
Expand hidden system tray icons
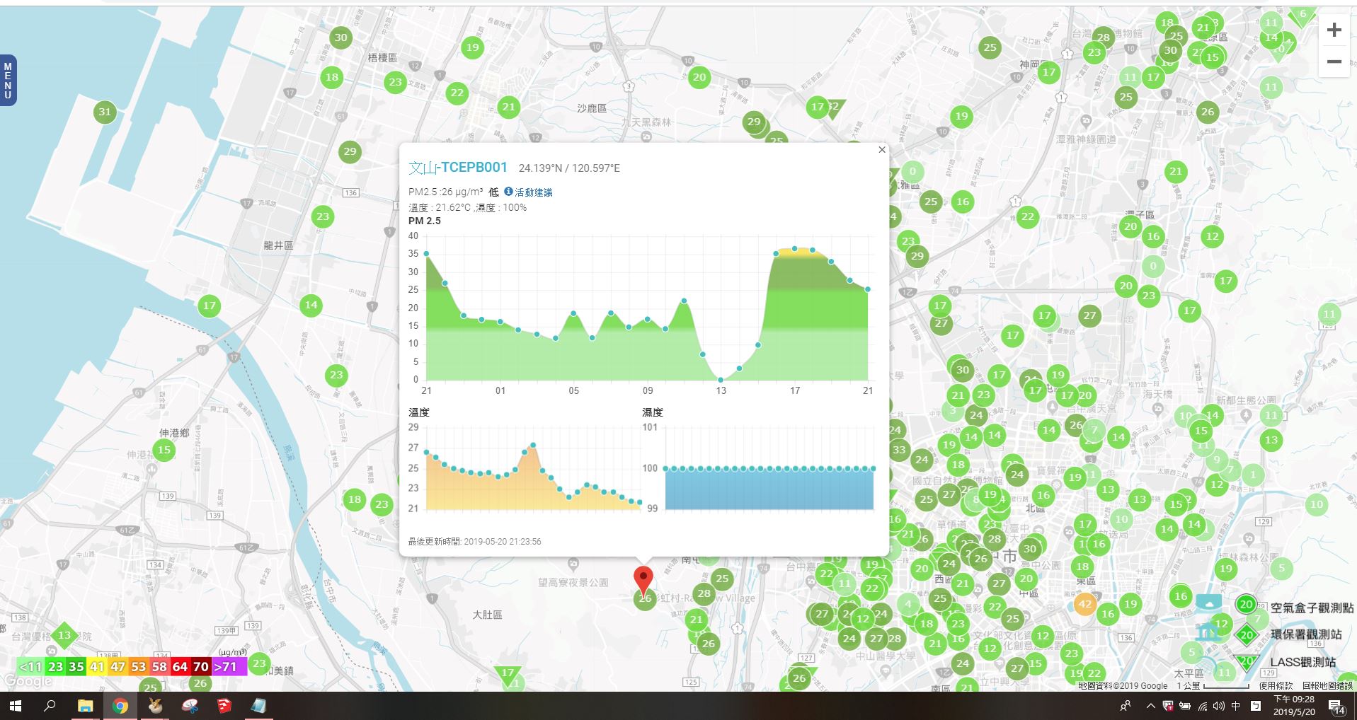pos(1150,706)
